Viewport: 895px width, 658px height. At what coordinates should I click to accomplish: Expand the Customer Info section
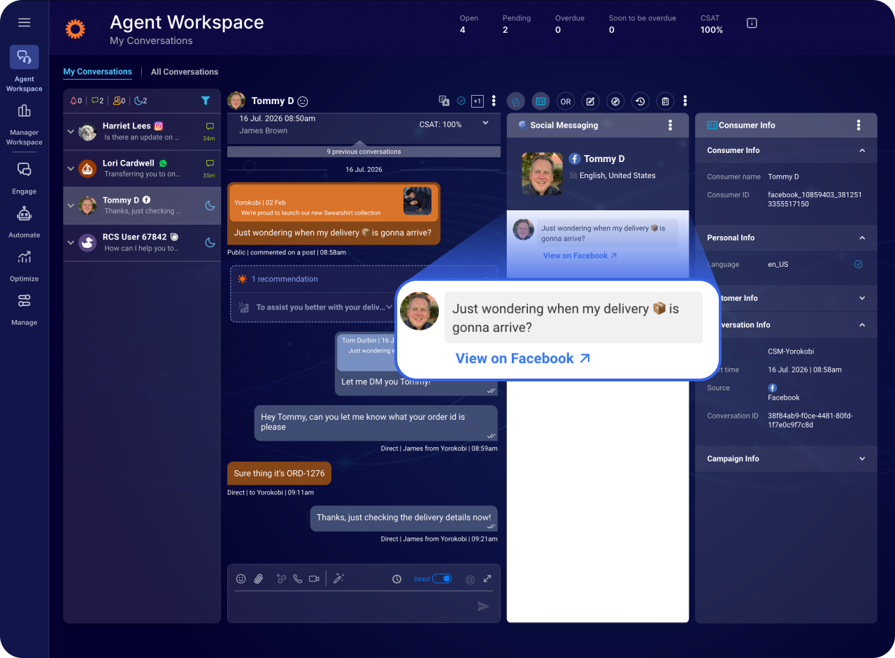[x=862, y=298]
